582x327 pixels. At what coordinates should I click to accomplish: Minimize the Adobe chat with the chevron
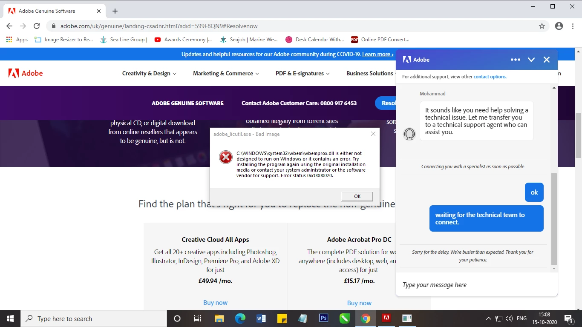click(531, 60)
